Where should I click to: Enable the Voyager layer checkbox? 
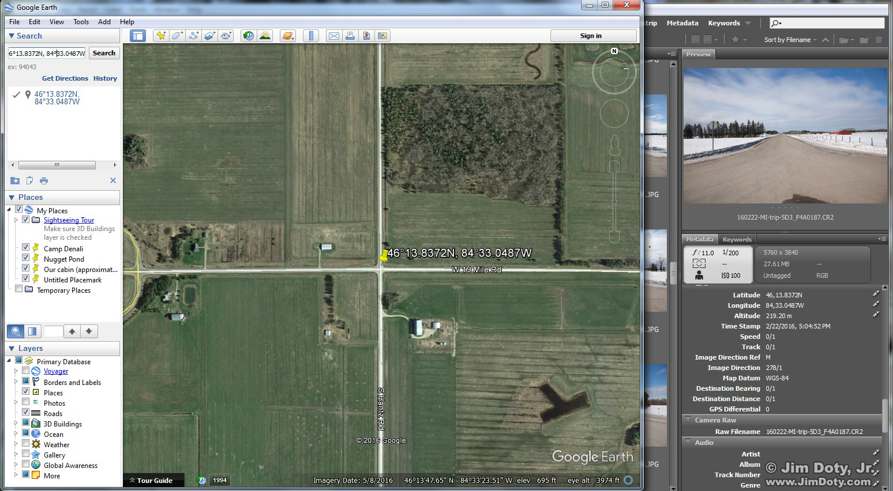click(x=25, y=371)
